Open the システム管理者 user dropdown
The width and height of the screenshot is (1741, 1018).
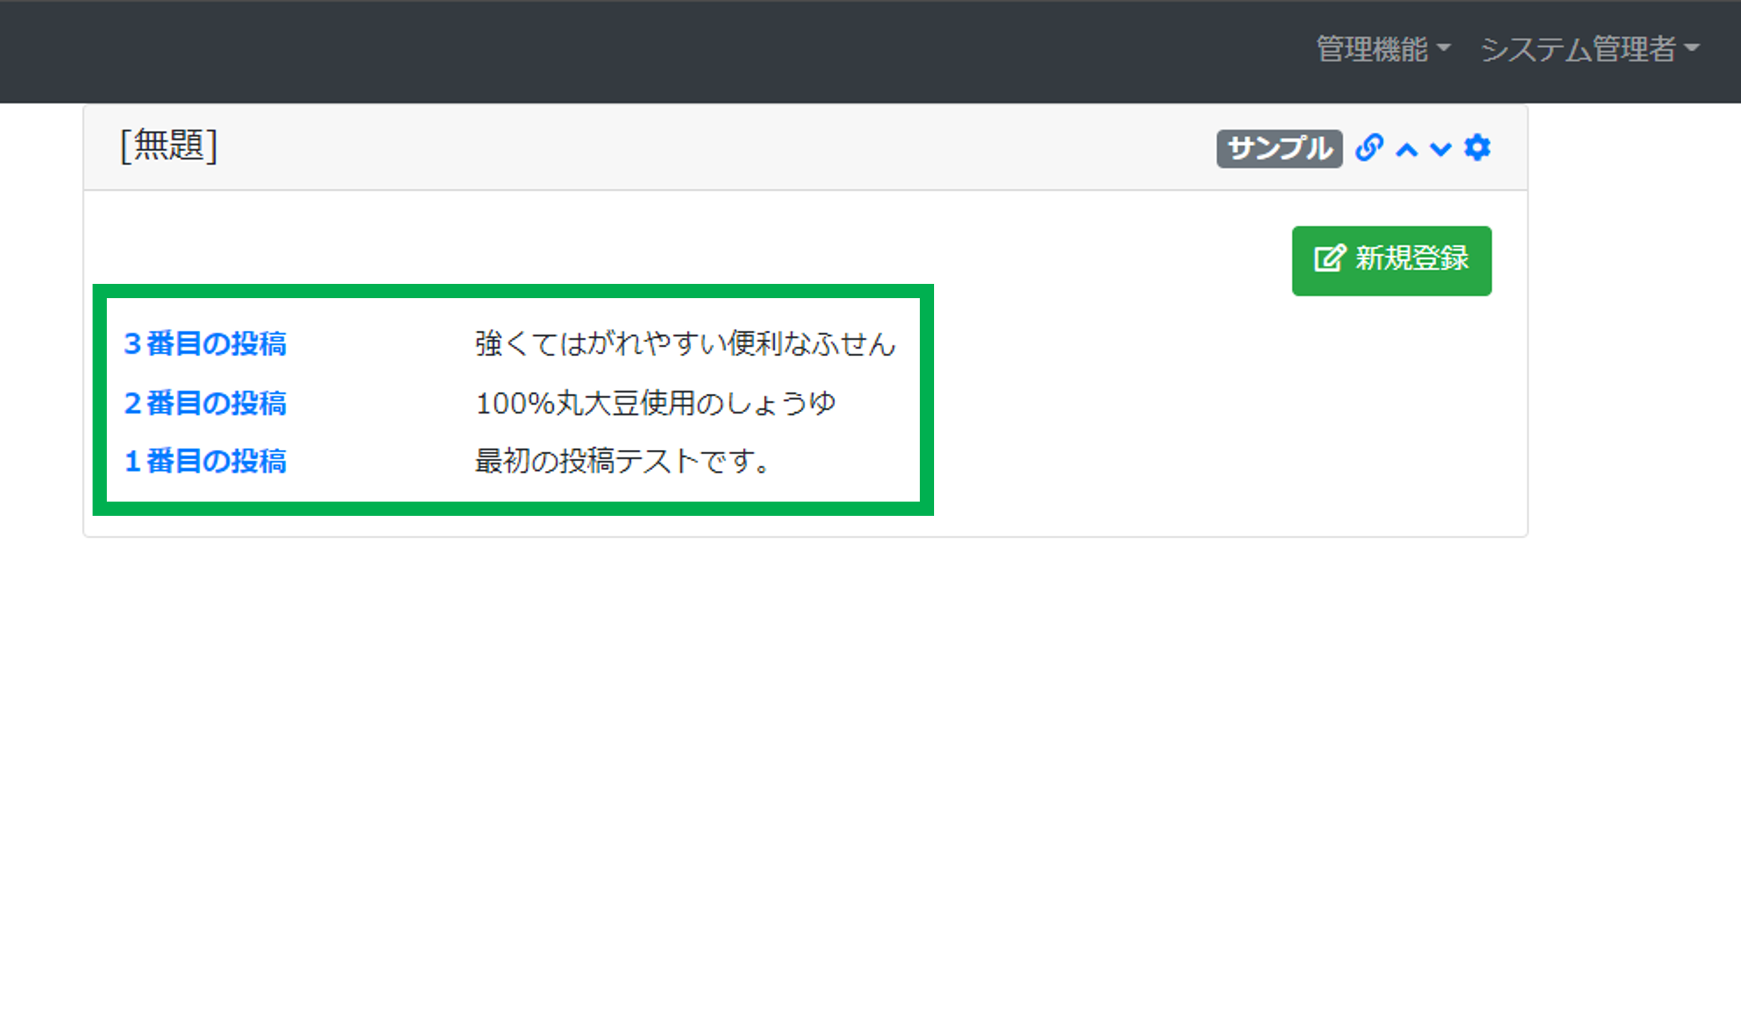click(1590, 49)
